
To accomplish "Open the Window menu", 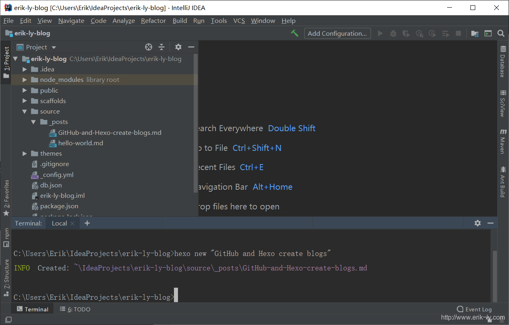I will pyautogui.click(x=263, y=20).
